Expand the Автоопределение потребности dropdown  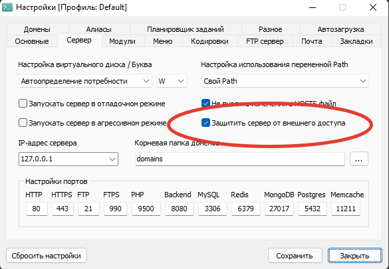click(x=85, y=81)
